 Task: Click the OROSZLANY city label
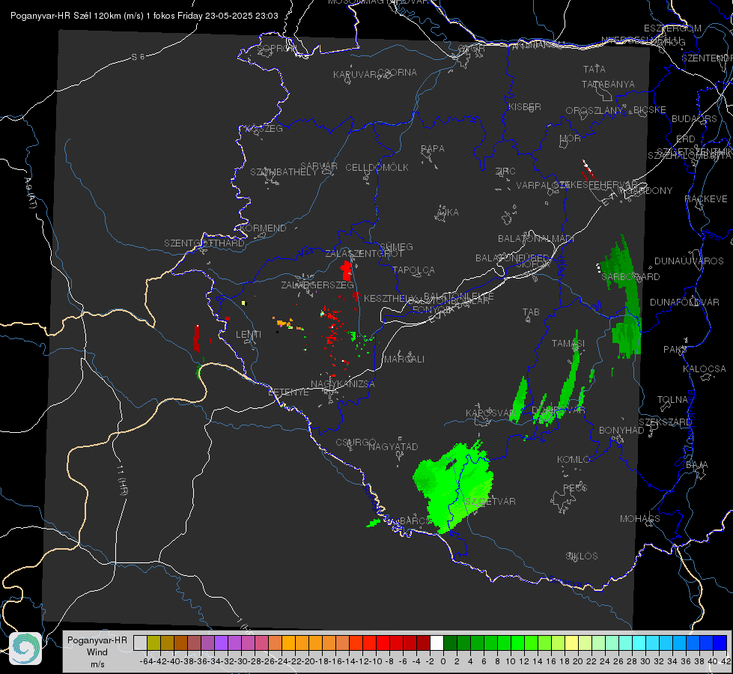[x=594, y=110]
